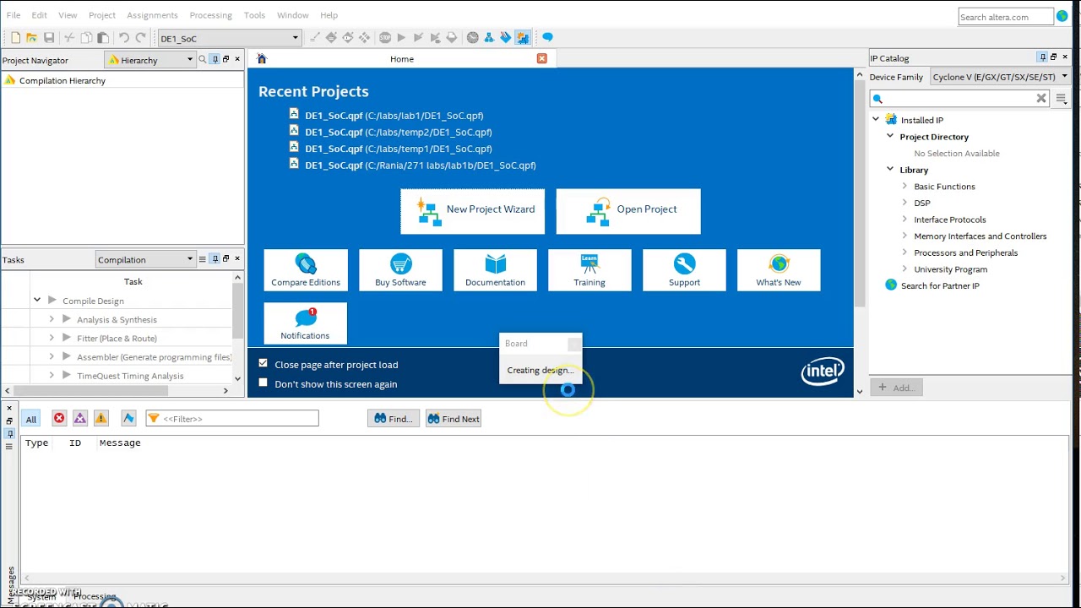Click the Start Compilation play icon
1081x608 pixels.
coord(401,38)
